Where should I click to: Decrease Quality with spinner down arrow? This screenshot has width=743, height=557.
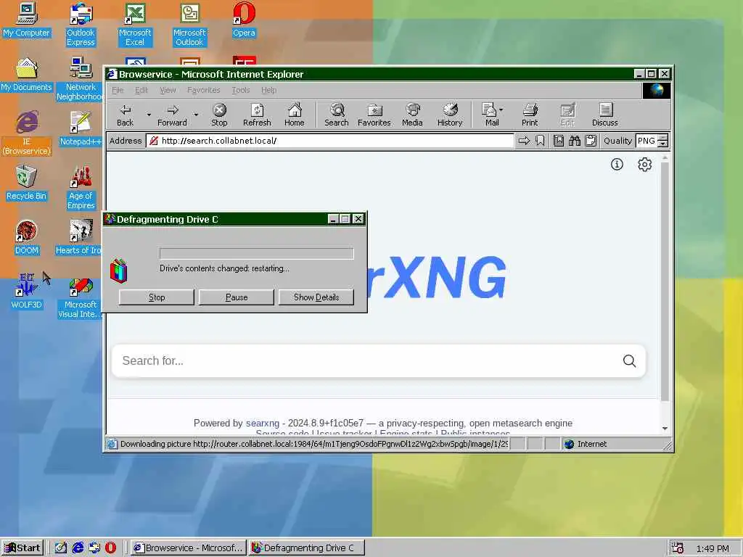click(x=663, y=144)
